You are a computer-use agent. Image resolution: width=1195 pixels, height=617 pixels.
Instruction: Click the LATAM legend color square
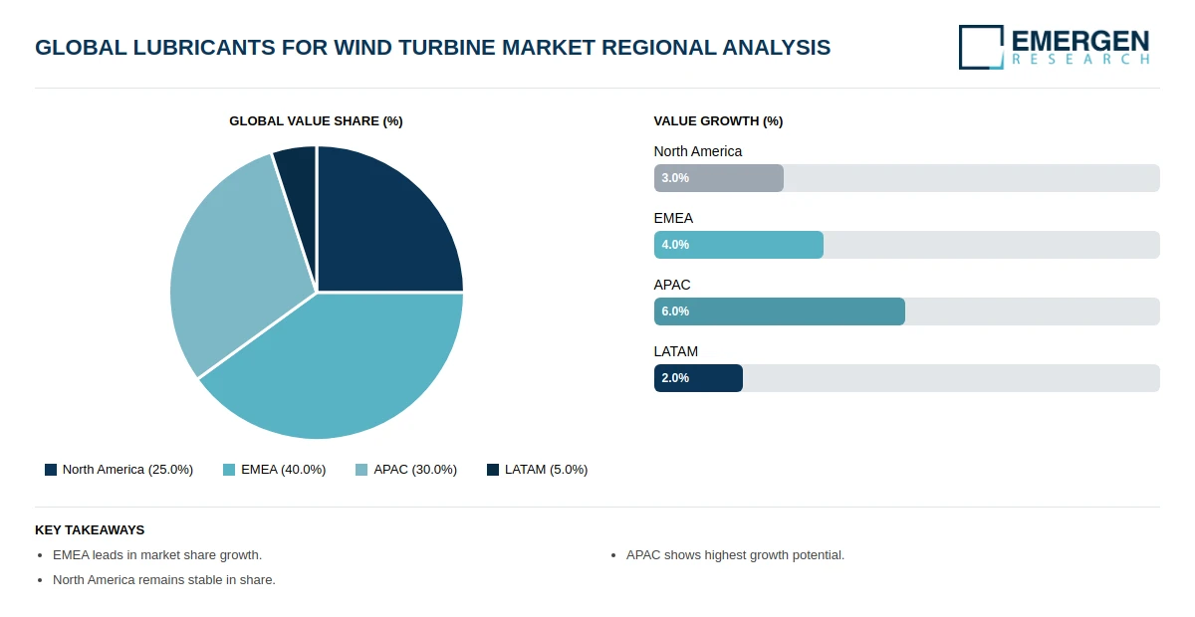pyautogui.click(x=493, y=470)
